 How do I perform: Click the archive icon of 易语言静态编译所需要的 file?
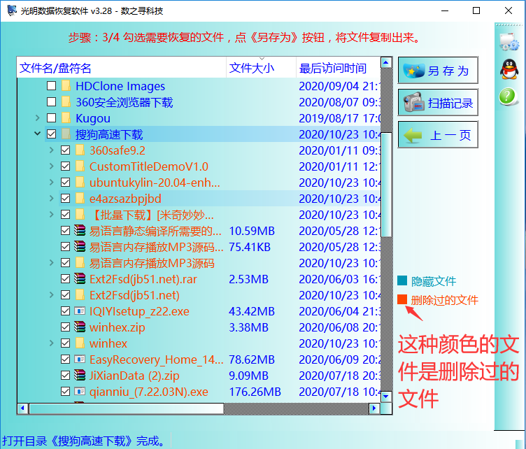coord(80,230)
